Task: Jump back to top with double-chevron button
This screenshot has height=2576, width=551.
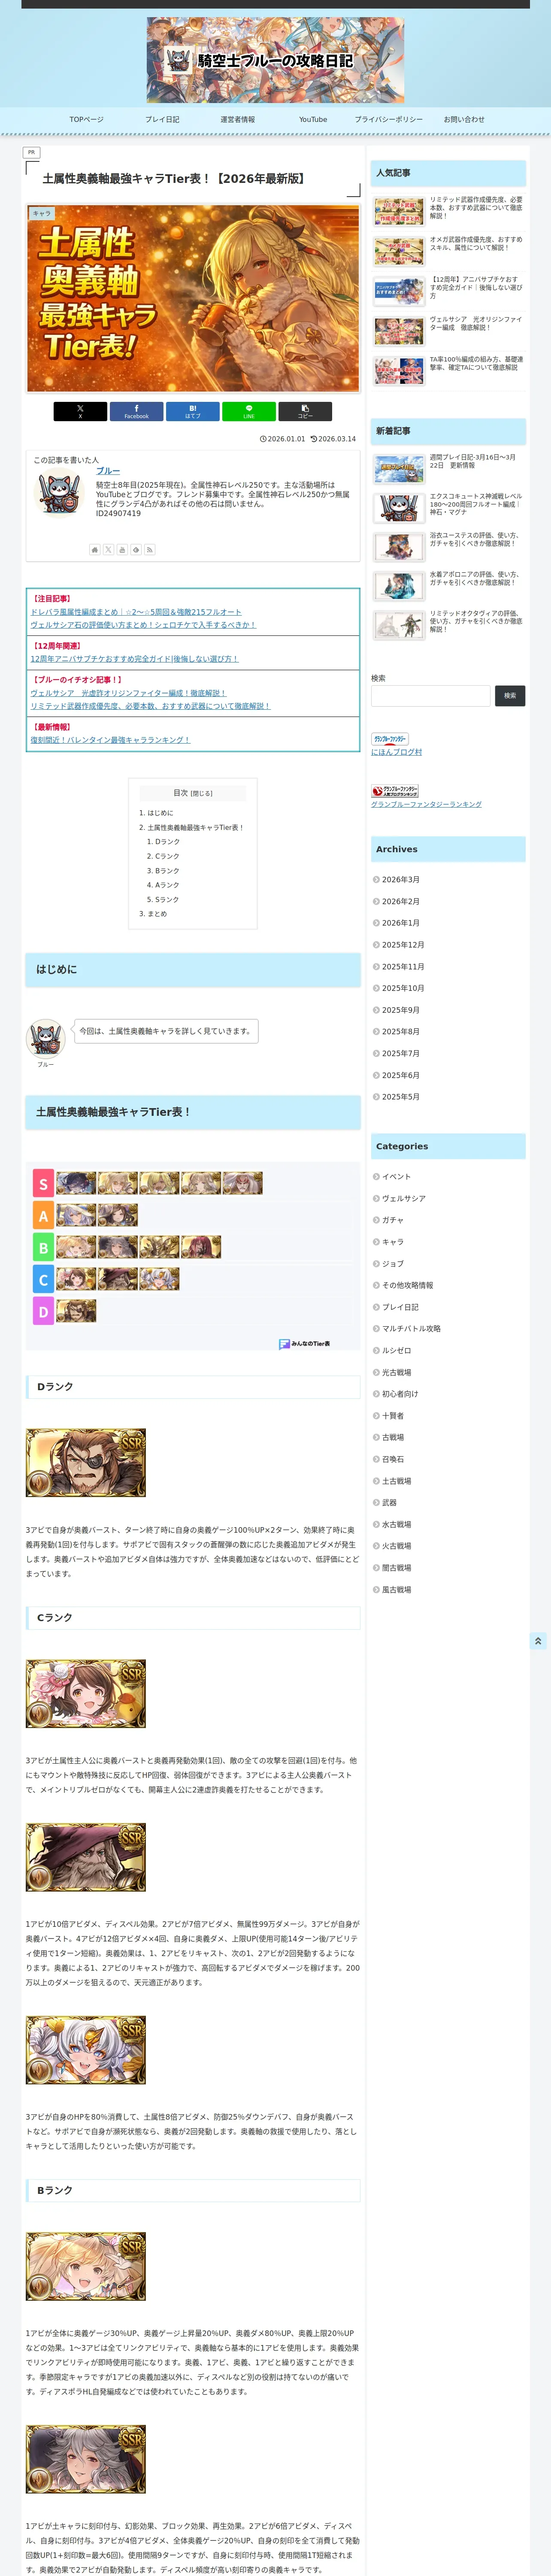Action: click(538, 1641)
